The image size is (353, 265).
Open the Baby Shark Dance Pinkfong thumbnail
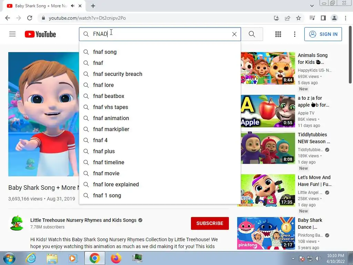click(266, 233)
